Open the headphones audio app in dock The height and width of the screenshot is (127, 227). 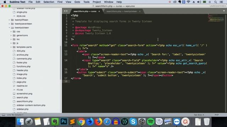[116, 122]
